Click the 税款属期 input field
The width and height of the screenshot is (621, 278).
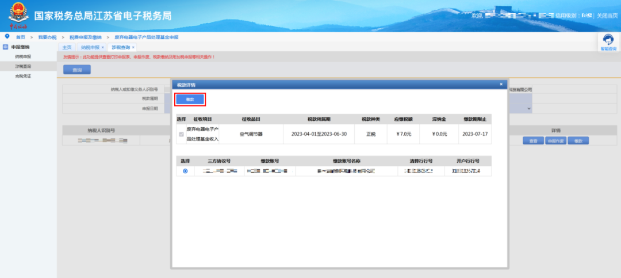[168, 98]
